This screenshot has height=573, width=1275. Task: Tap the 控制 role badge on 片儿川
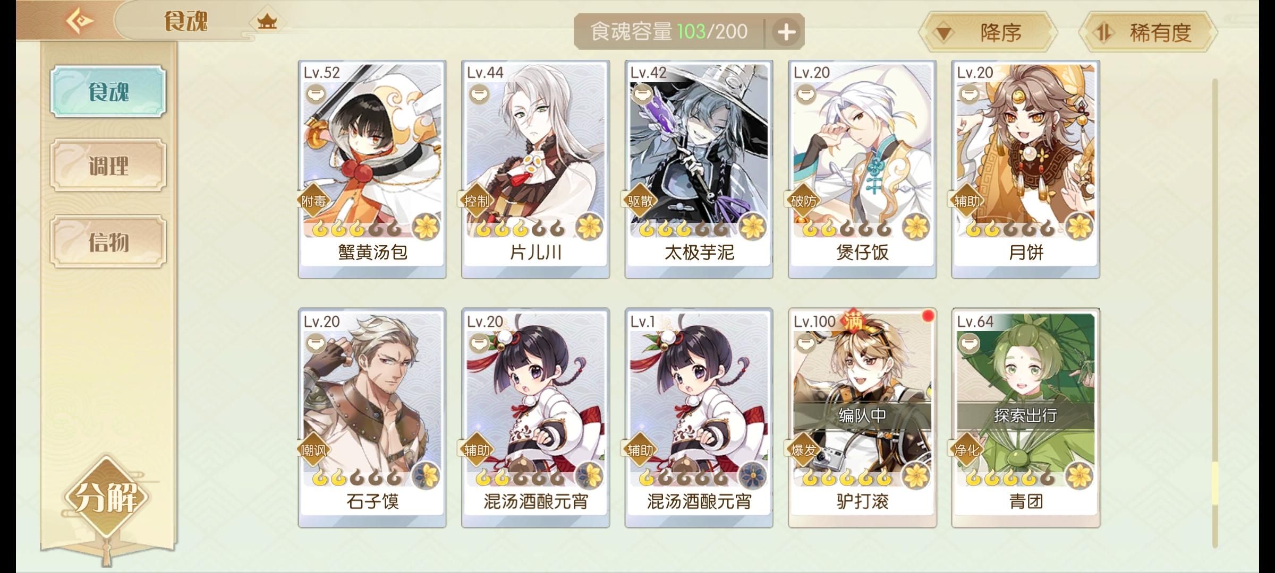[x=477, y=201]
